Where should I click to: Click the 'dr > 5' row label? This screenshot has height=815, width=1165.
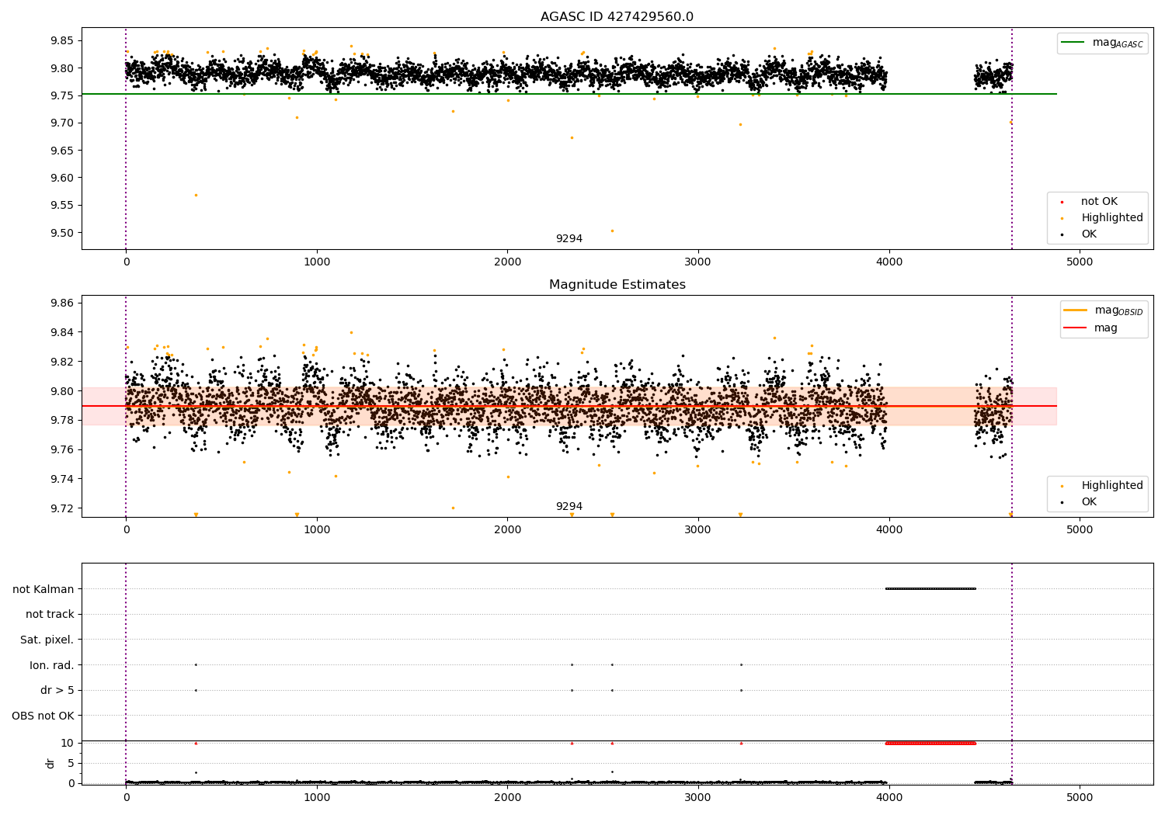(57, 691)
